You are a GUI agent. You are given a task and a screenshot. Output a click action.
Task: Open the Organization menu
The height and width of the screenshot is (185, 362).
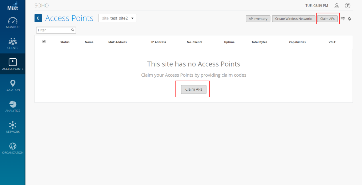pos(13,148)
